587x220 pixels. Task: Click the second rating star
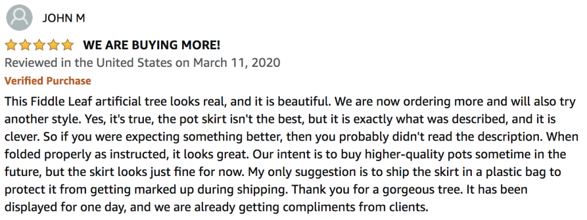25,46
